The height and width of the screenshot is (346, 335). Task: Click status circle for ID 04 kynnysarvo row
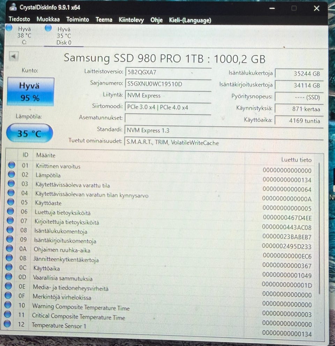[x=11, y=193]
